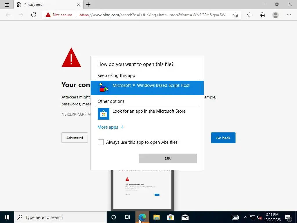
Task: Select Microsoft Windows Based Script Host
Action: click(x=147, y=88)
